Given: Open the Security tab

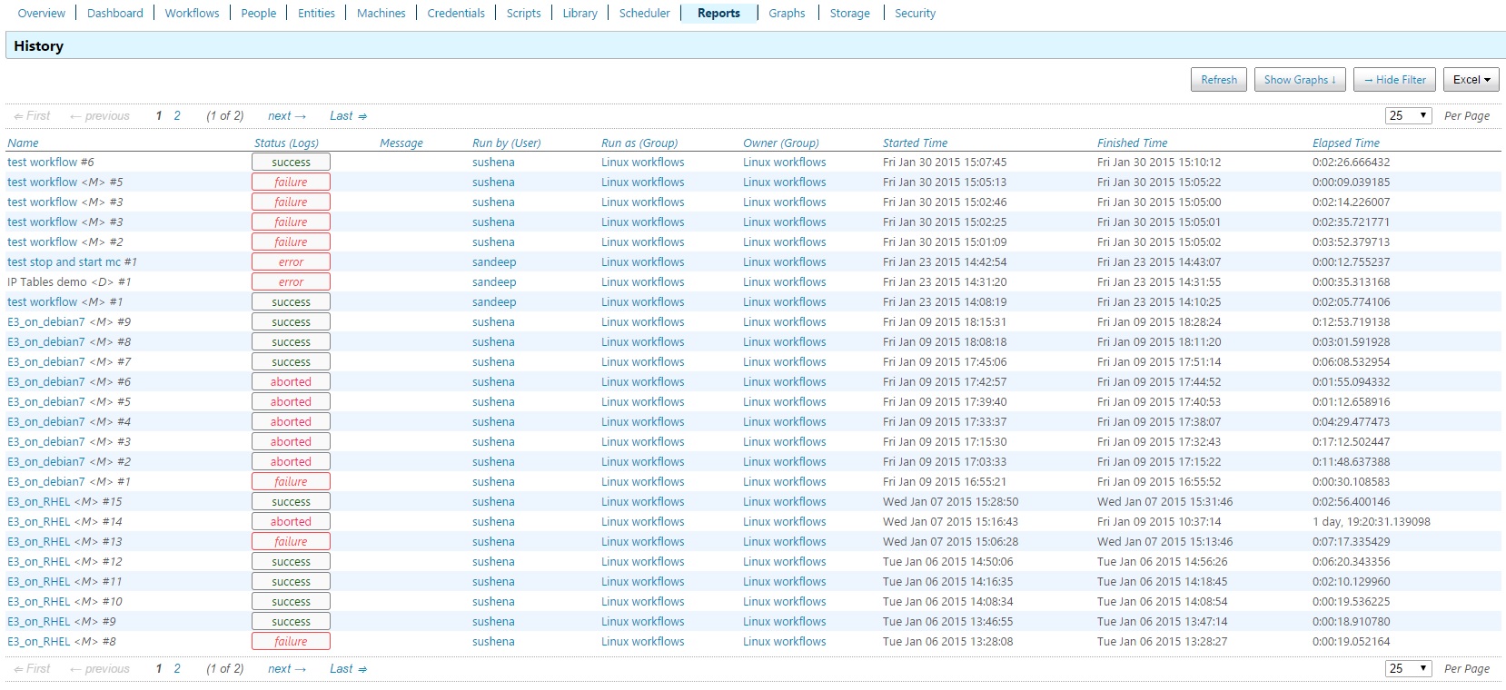Looking at the screenshot, I should tap(916, 13).
